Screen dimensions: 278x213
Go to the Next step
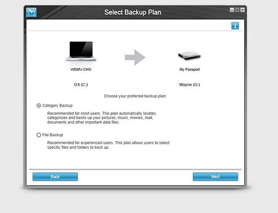[x=215, y=176]
